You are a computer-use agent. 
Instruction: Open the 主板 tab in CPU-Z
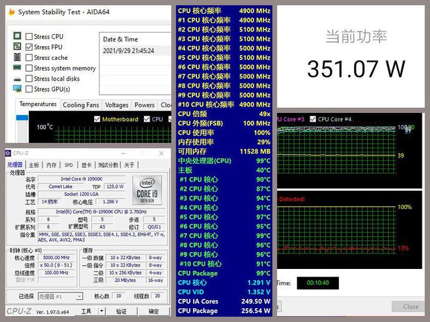point(34,165)
